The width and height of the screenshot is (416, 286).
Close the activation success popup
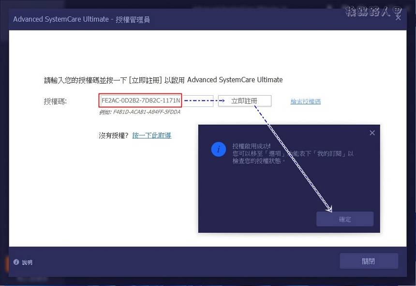(x=372, y=133)
